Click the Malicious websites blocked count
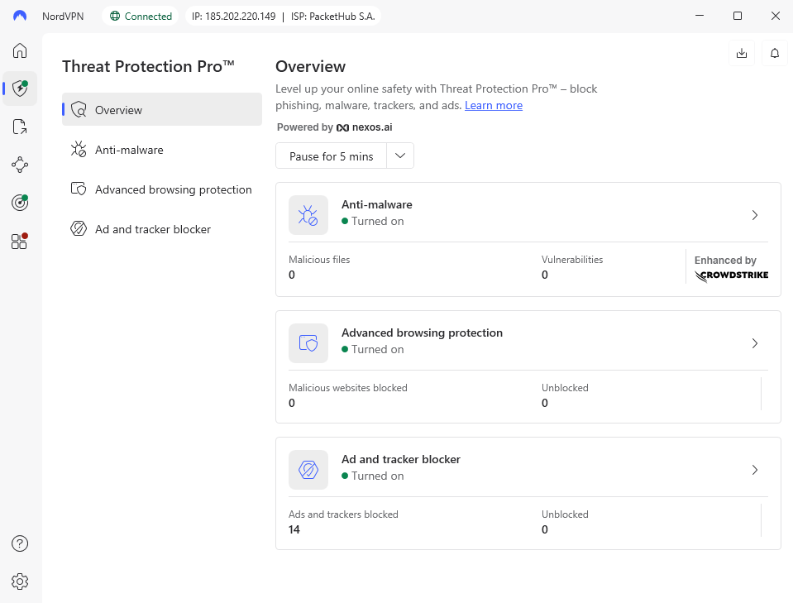 pos(292,403)
